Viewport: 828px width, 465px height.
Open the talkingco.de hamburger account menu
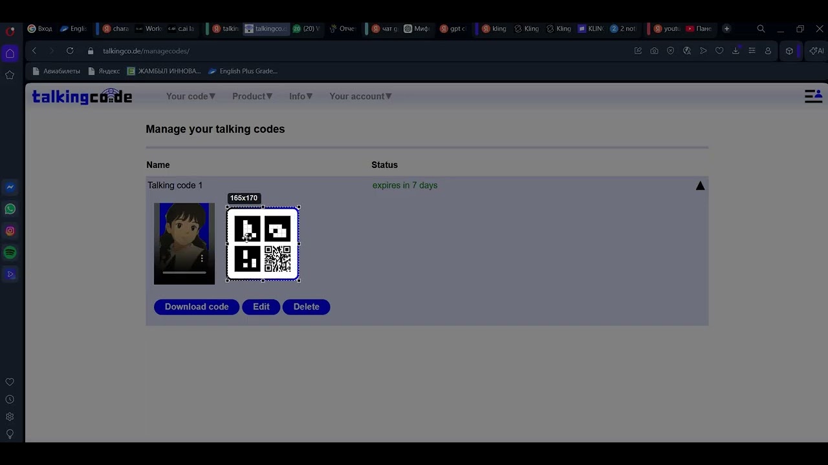point(813,96)
